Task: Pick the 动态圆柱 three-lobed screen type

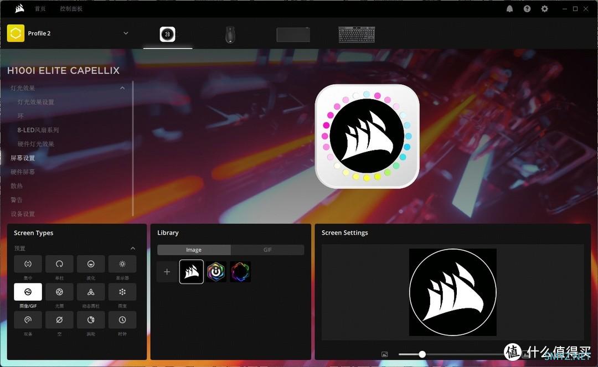Action: click(x=91, y=292)
